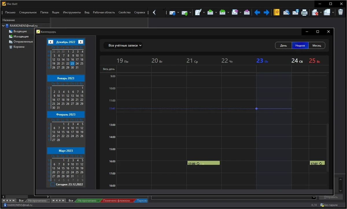The height and width of the screenshot is (209, 347).
Task: Collapse the RAIKKONEN5@mail.ru account tree
Action: 3,26
